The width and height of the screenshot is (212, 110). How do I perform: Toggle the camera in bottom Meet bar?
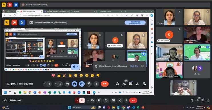(93, 100)
